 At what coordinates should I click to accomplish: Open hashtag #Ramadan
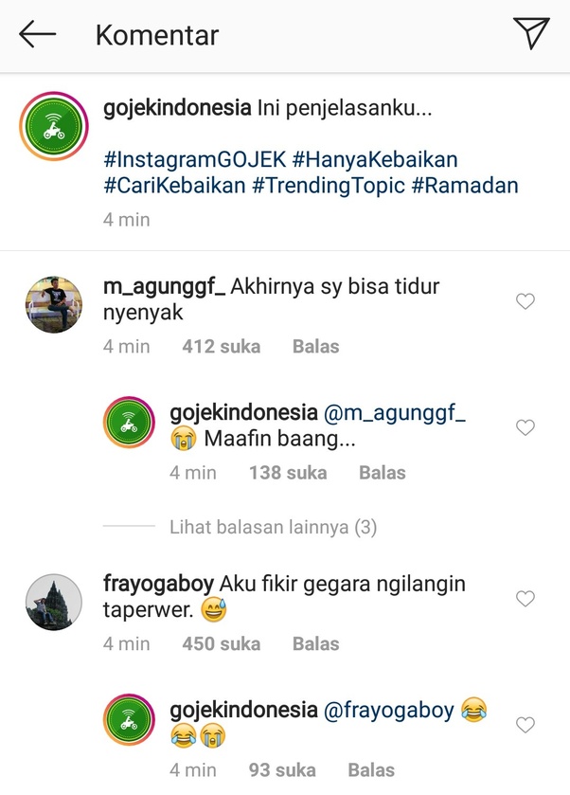465,186
